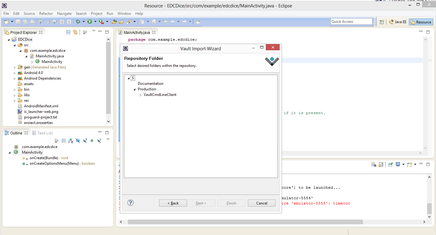The image size is (436, 235).
Task: Toggle Hide Non-Public Members in Outline
Action: 92,141
